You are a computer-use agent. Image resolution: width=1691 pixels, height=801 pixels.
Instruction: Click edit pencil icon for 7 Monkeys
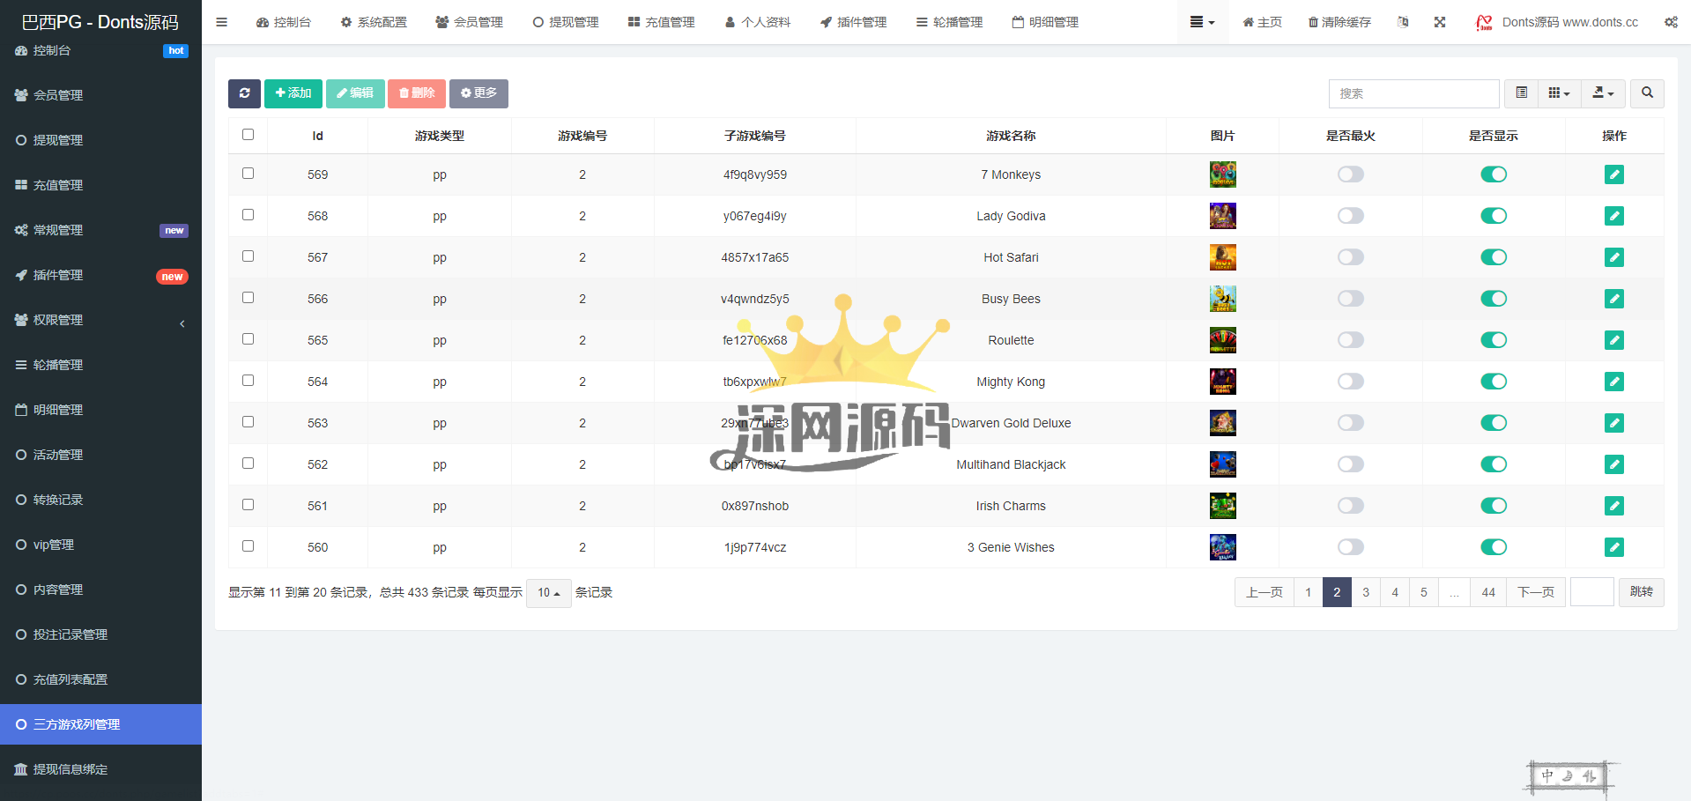point(1613,174)
